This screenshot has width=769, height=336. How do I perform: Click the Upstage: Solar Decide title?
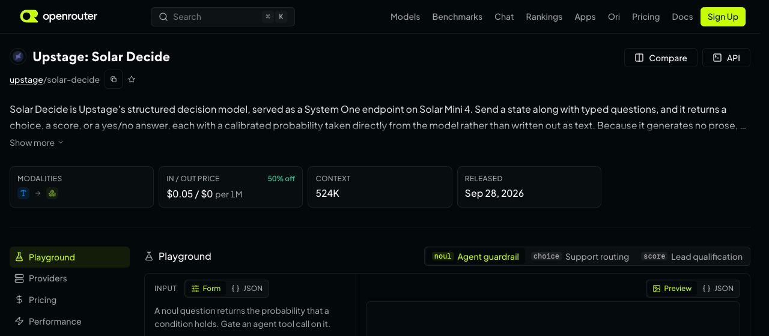pyautogui.click(x=101, y=57)
